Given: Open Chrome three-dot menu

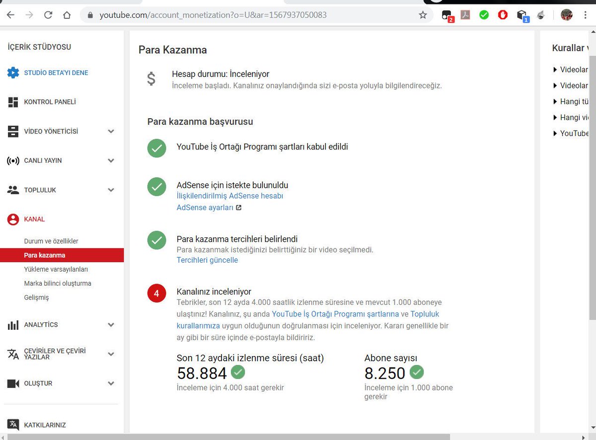Looking at the screenshot, I should [586, 15].
